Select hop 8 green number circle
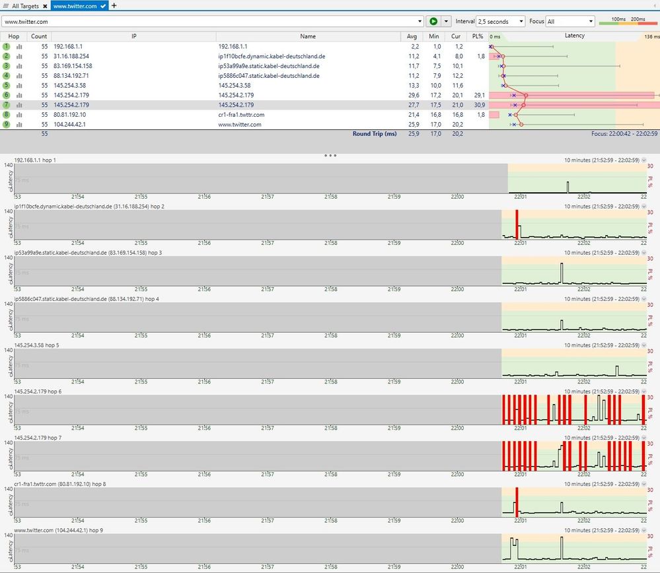The width and height of the screenshot is (660, 573). click(7, 114)
